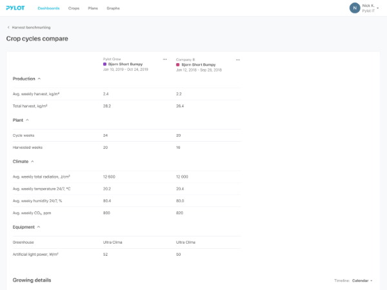387x290 pixels.
Task: Collapse the Equipment section
Action: [x=38, y=227]
